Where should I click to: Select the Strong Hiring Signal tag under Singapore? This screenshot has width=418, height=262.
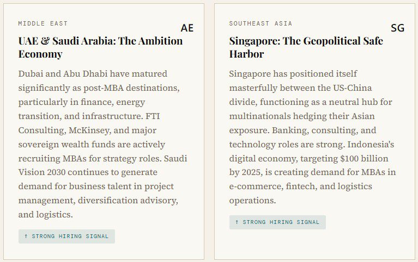pyautogui.click(x=277, y=222)
